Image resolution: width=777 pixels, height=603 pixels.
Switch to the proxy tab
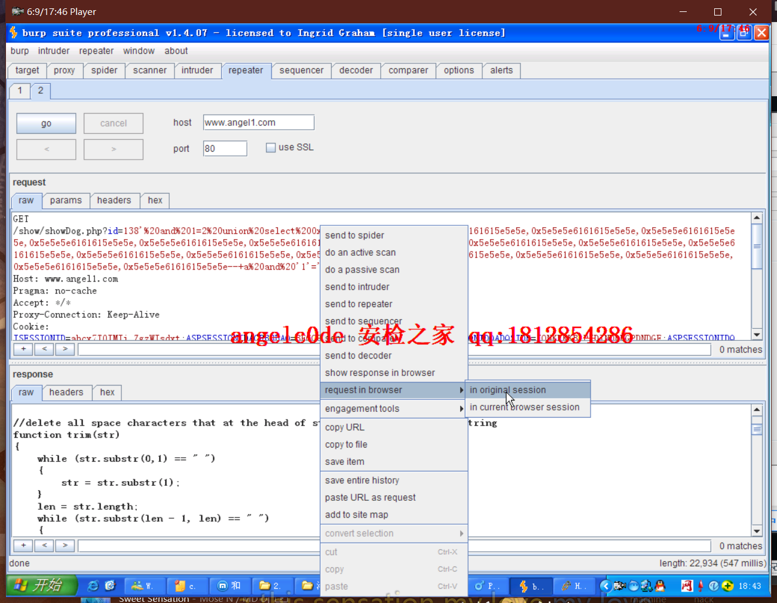coord(65,71)
